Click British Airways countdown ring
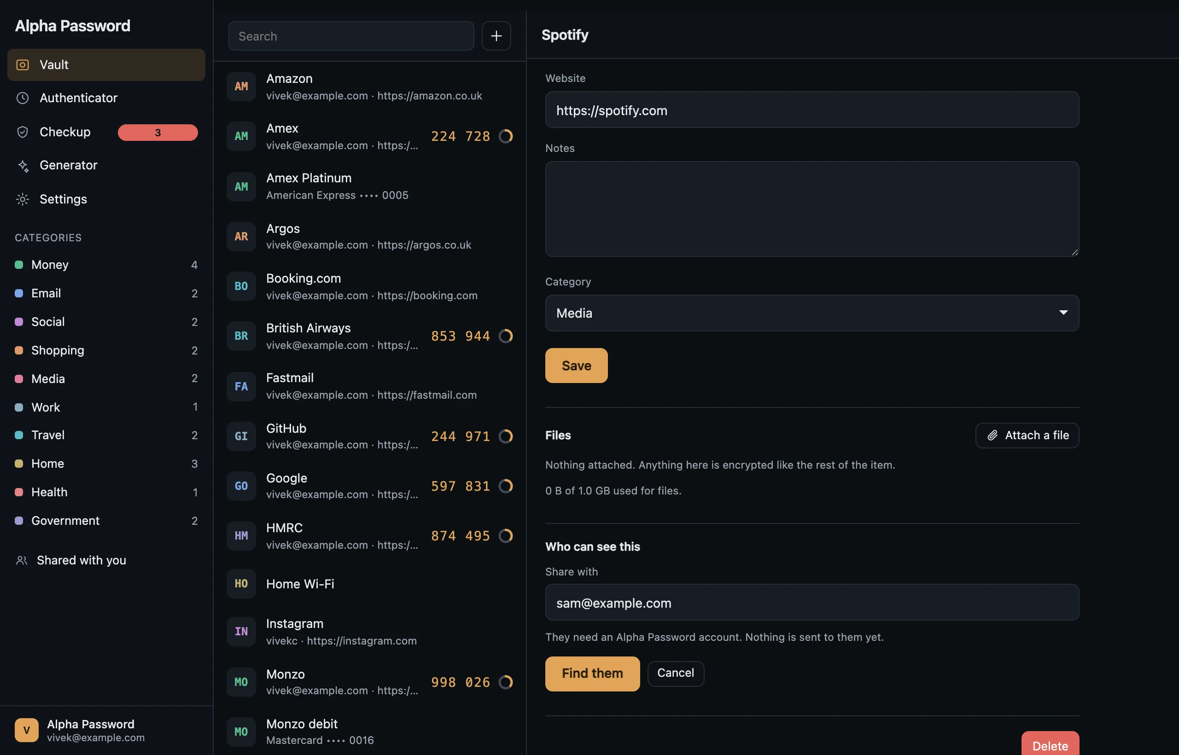1179x755 pixels. click(506, 336)
